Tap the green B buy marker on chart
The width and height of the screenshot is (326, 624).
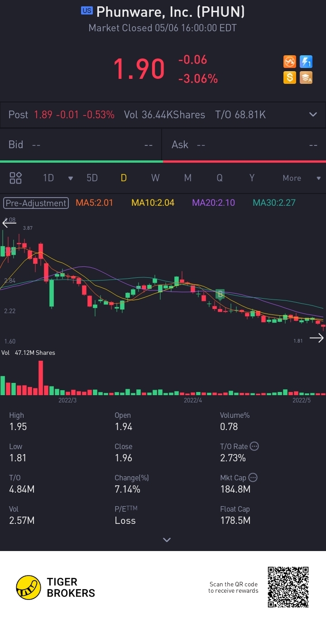point(220,295)
